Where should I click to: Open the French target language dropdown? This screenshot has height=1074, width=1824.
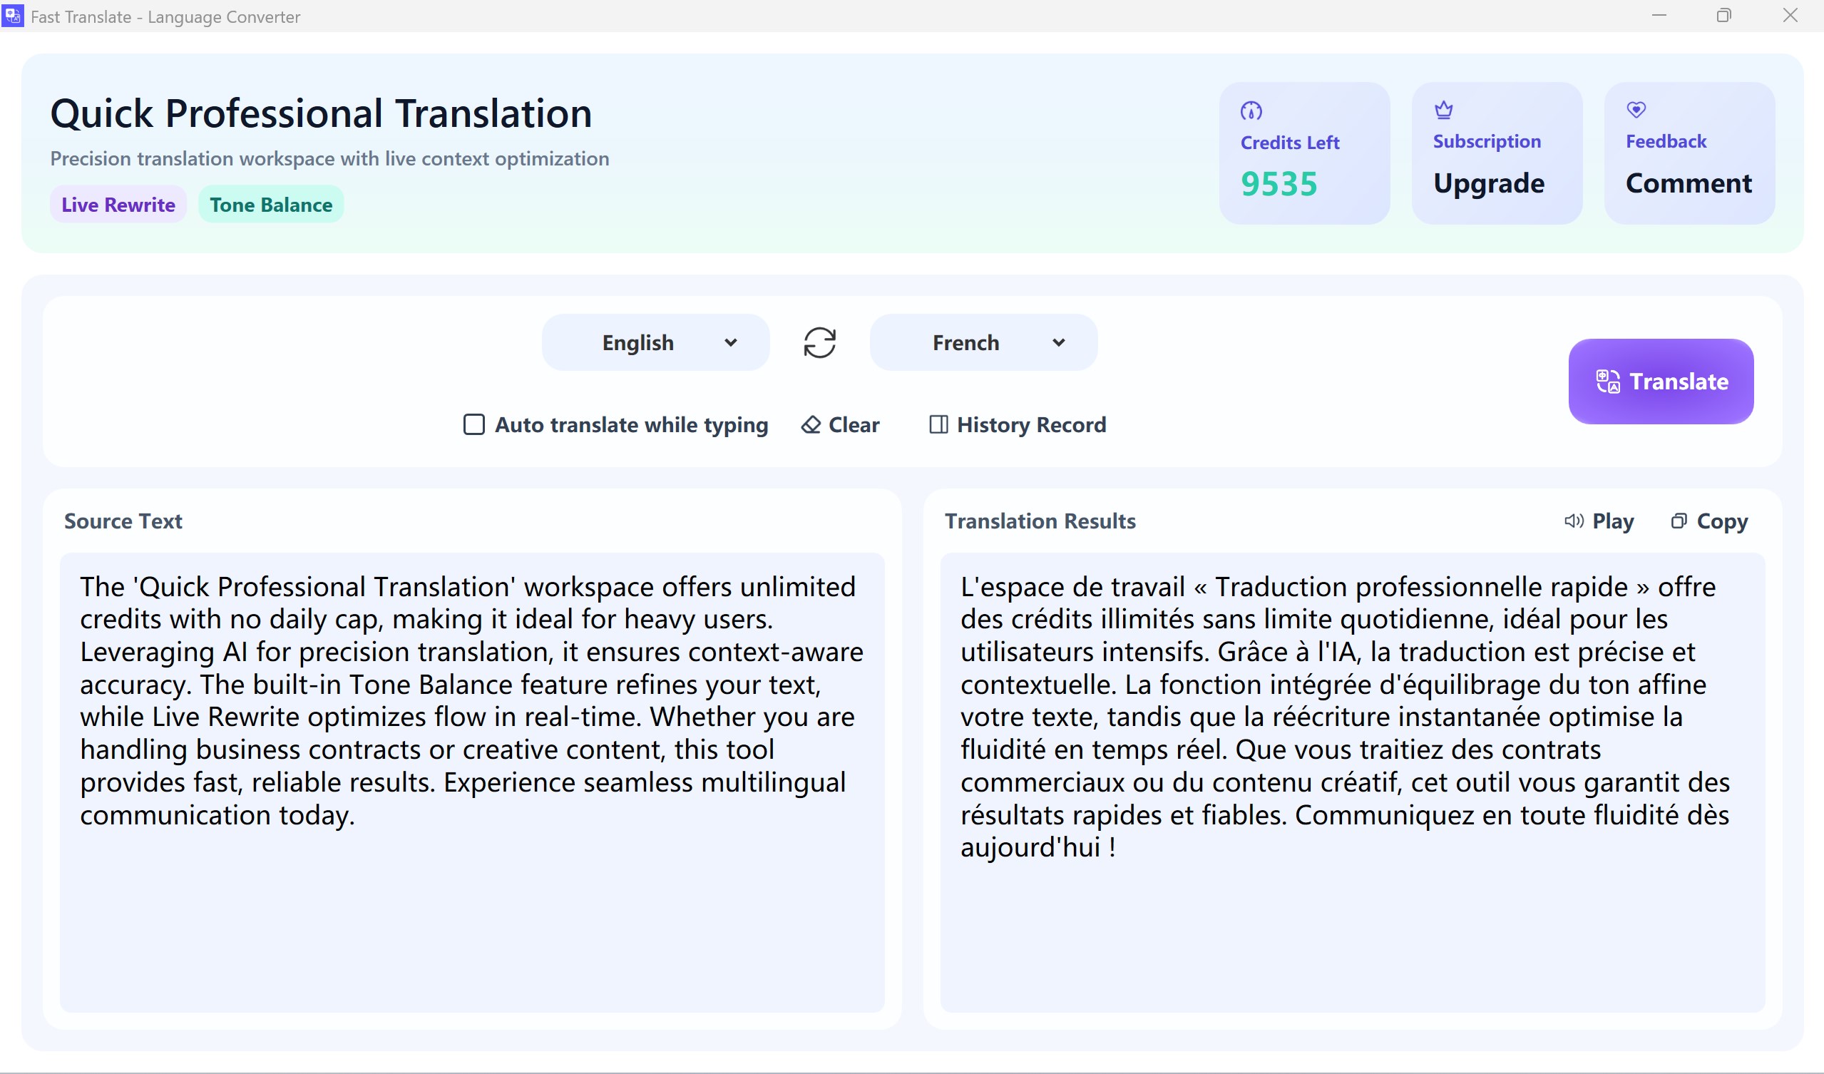pyautogui.click(x=983, y=342)
